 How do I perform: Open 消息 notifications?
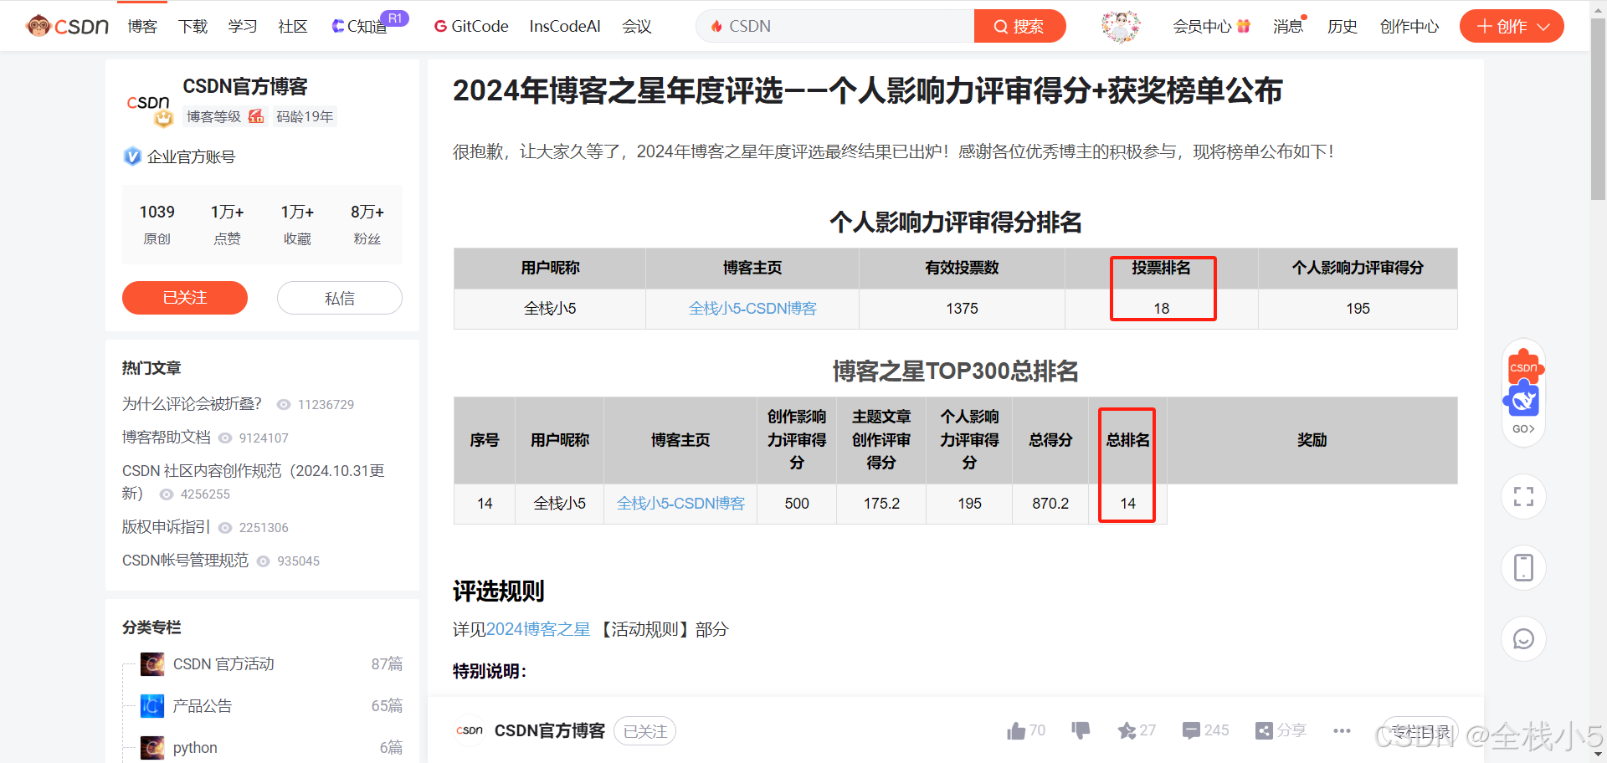click(x=1287, y=26)
